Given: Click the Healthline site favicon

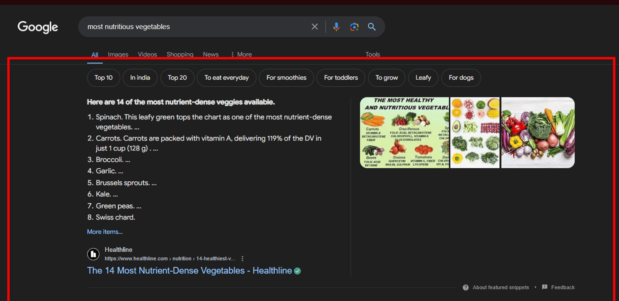Looking at the screenshot, I should click(x=93, y=254).
